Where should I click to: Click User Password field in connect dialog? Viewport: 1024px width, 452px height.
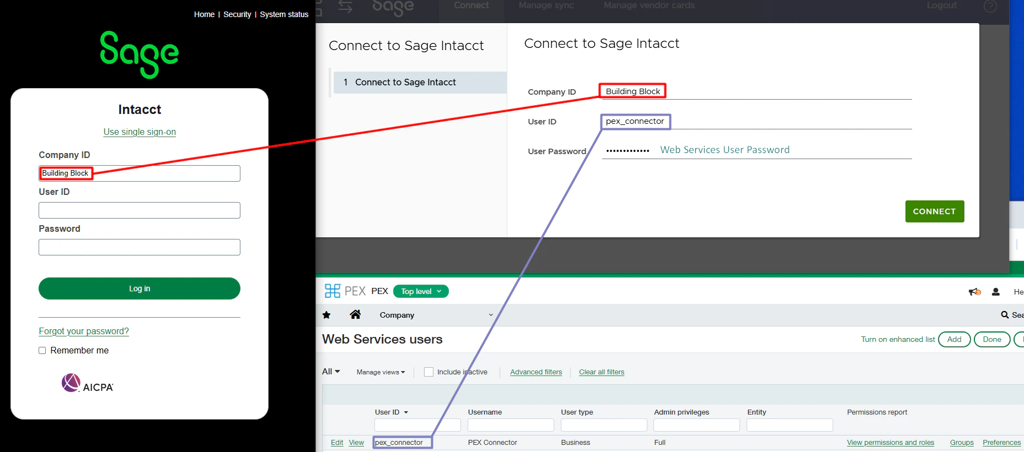pyautogui.click(x=757, y=150)
